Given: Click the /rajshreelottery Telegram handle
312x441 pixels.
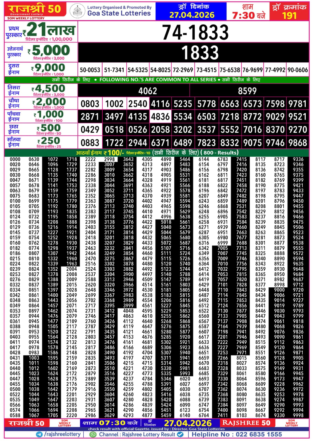Looking at the screenshot, I should point(62,434).
